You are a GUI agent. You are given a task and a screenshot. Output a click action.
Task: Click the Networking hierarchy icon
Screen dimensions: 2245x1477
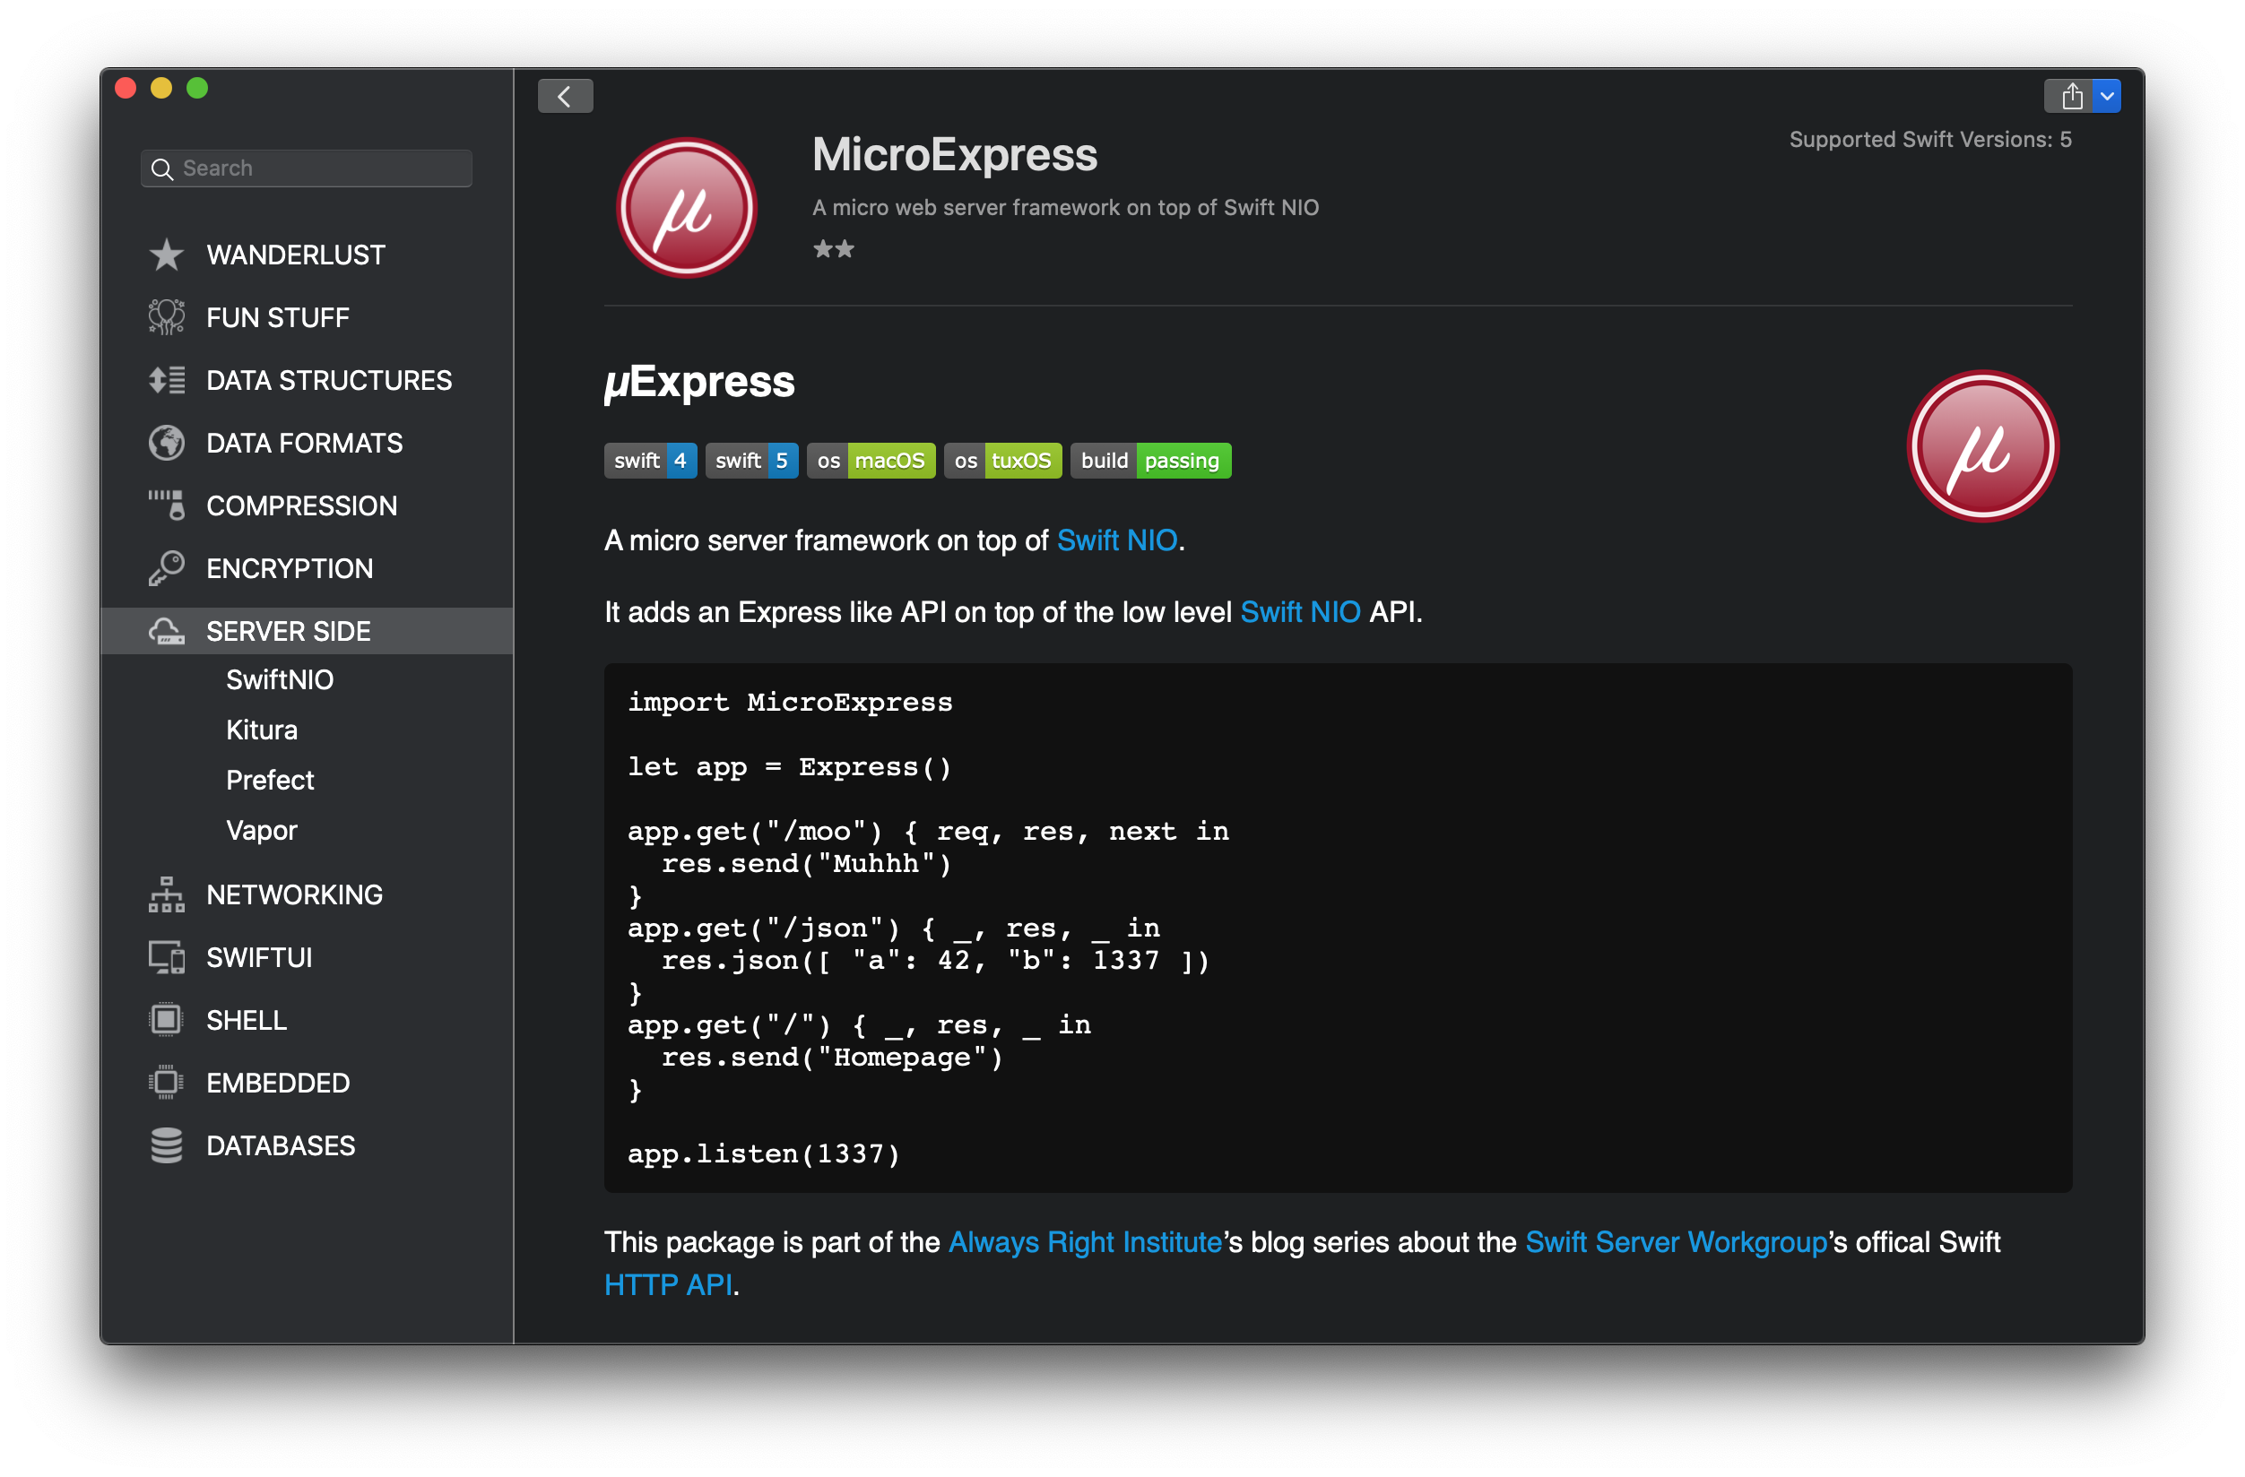(x=166, y=895)
